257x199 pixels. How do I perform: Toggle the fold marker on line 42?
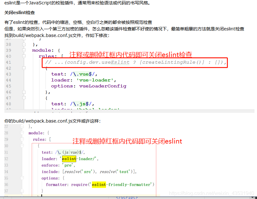[x=24, y=68]
